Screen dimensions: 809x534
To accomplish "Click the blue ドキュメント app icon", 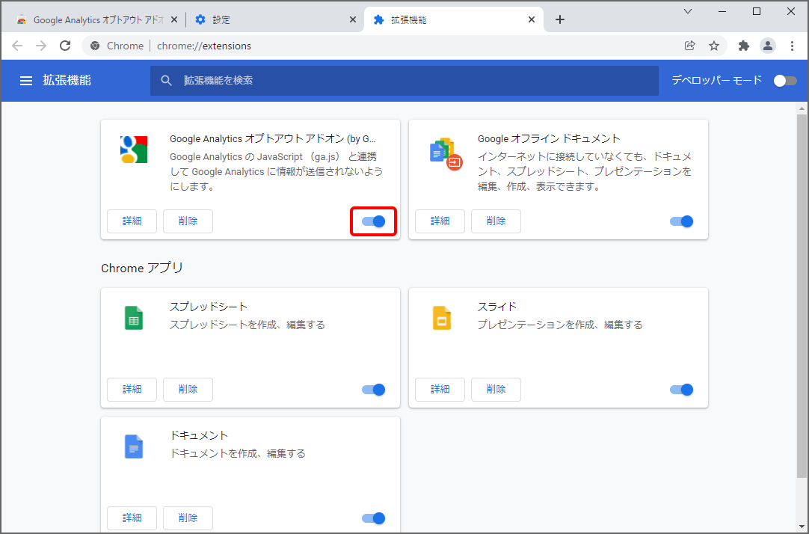I will click(134, 446).
